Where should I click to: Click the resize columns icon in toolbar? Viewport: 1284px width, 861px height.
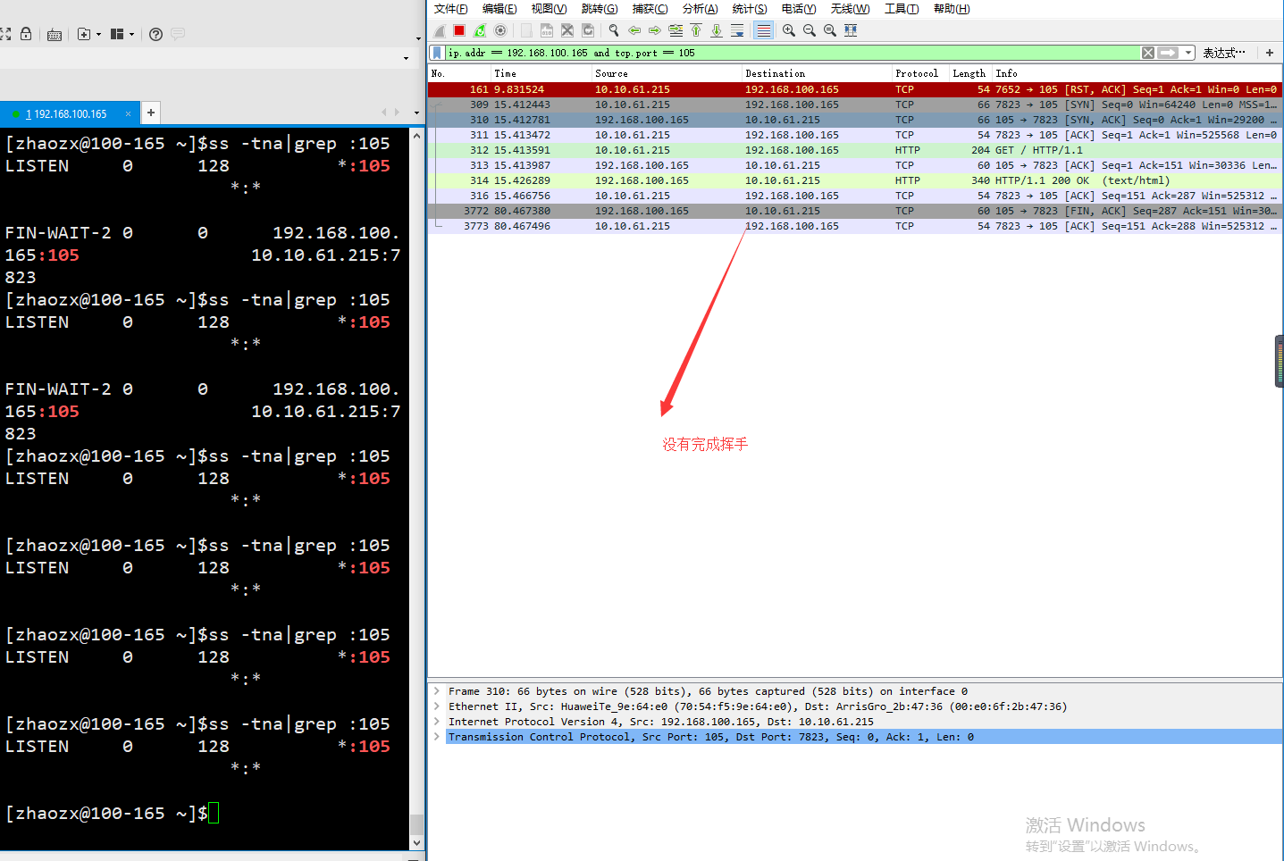(x=851, y=30)
